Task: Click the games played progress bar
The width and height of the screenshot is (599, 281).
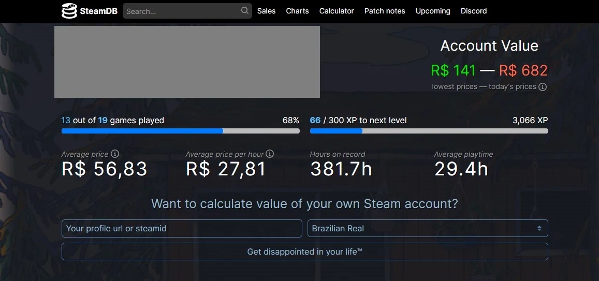Action: pos(180,131)
